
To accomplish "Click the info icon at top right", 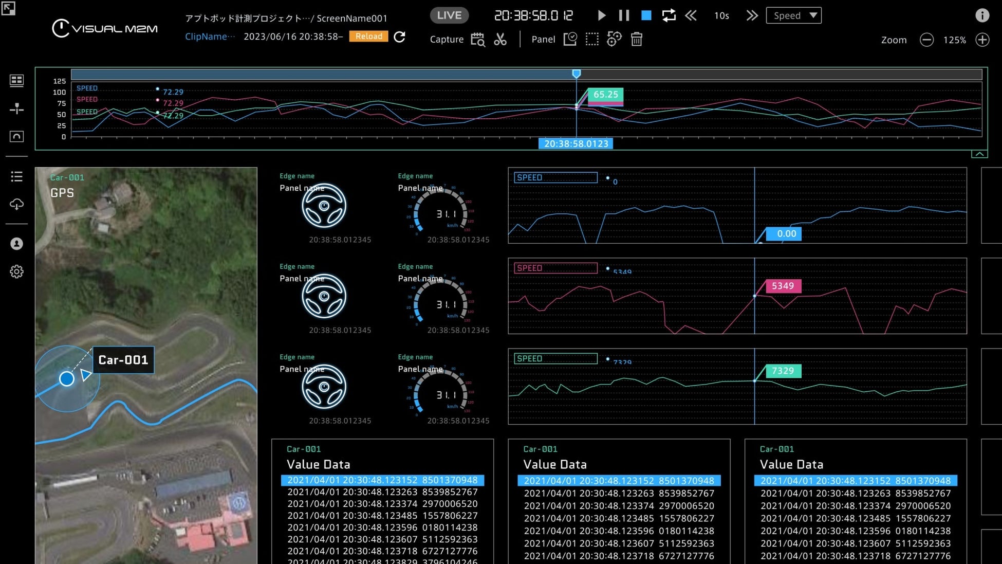I will (x=982, y=15).
